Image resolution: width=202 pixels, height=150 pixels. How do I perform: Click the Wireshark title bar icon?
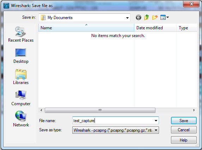(x=6, y=6)
